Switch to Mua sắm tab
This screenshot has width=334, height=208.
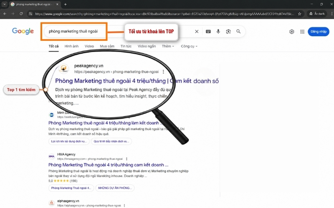pos(107,46)
